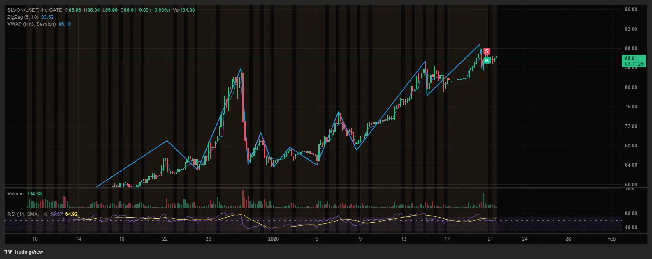
Task: Click the Vol104.38 header value
Action: (x=184, y=10)
